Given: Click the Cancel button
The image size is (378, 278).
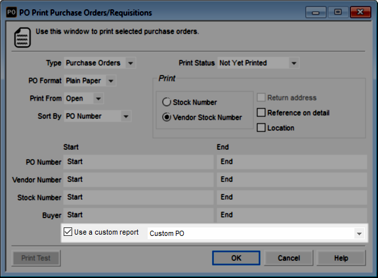Looking at the screenshot, I should (x=289, y=258).
